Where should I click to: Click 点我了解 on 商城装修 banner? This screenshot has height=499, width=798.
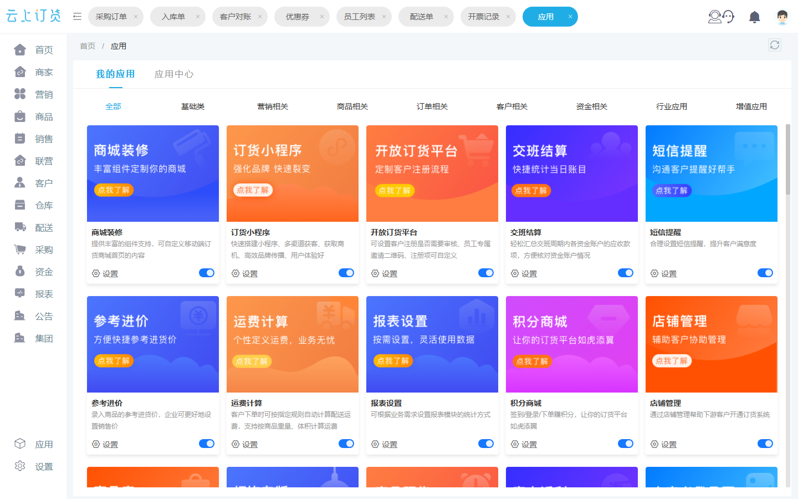pos(114,190)
